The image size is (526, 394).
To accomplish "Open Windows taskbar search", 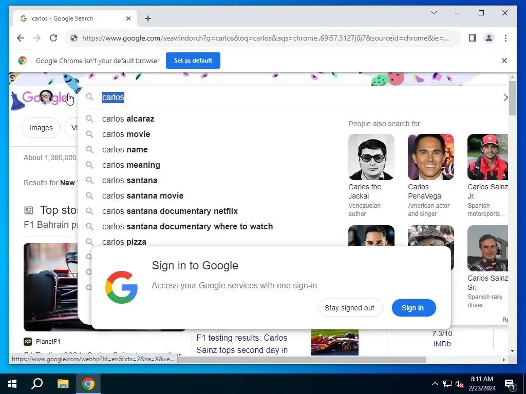I will pyautogui.click(x=37, y=384).
